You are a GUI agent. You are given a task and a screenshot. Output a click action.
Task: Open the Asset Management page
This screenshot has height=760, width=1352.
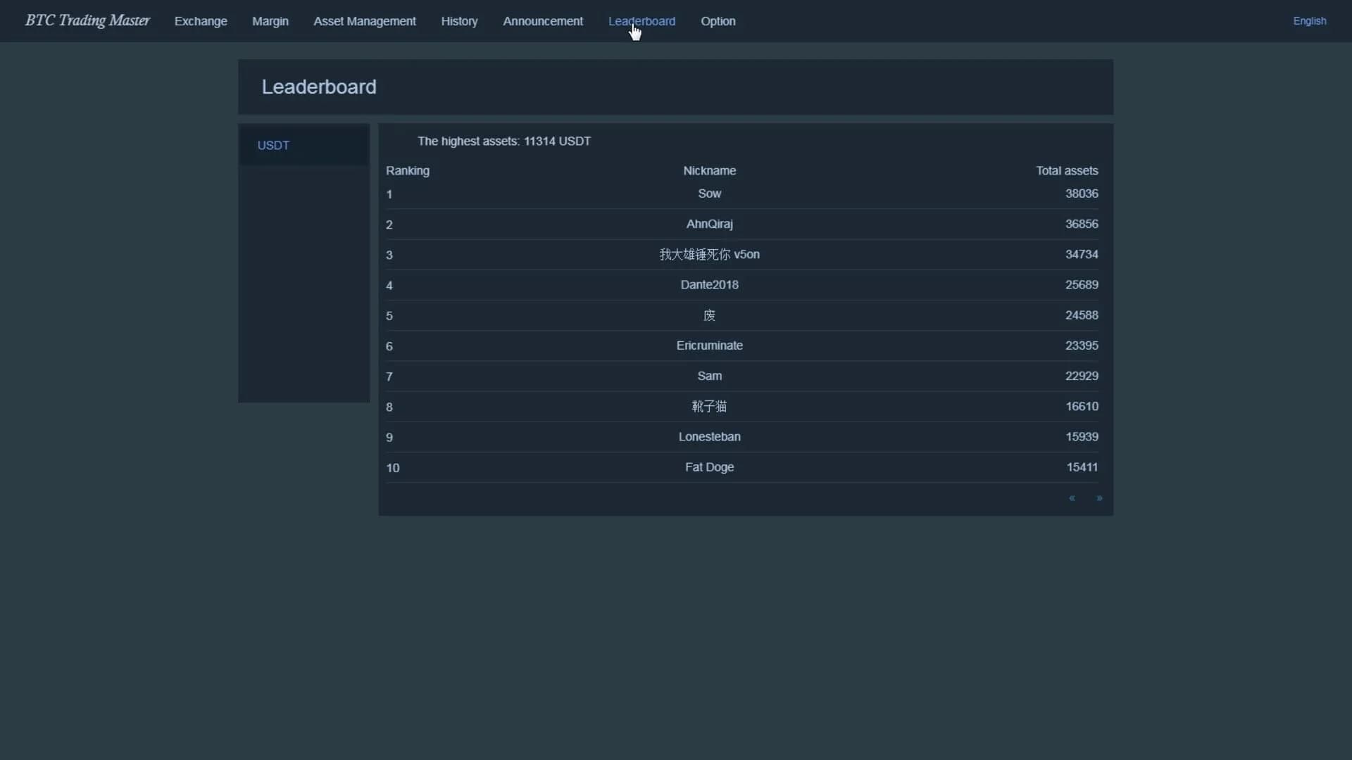364,21
